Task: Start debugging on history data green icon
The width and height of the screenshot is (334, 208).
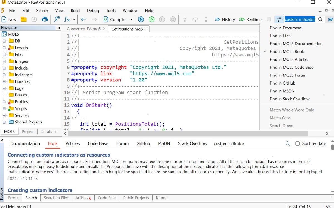Action: pos(151,19)
